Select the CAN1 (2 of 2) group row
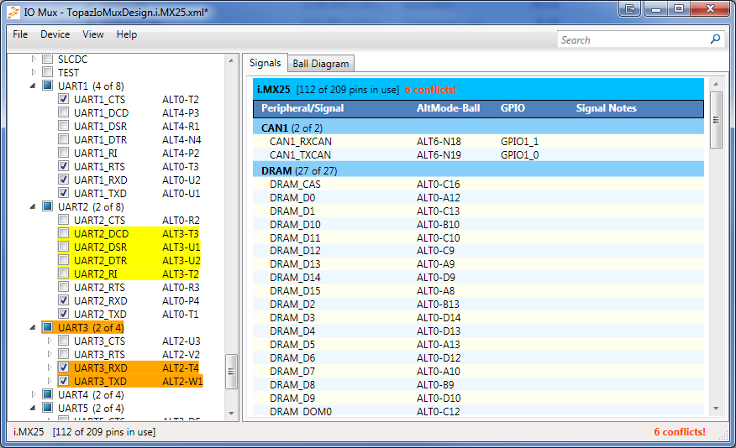The height and width of the screenshot is (448, 736). (478, 128)
